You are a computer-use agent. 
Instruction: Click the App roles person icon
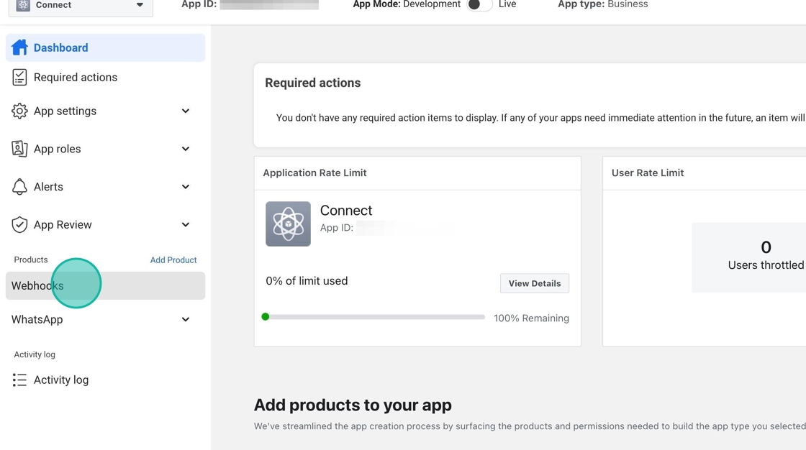pyautogui.click(x=19, y=149)
